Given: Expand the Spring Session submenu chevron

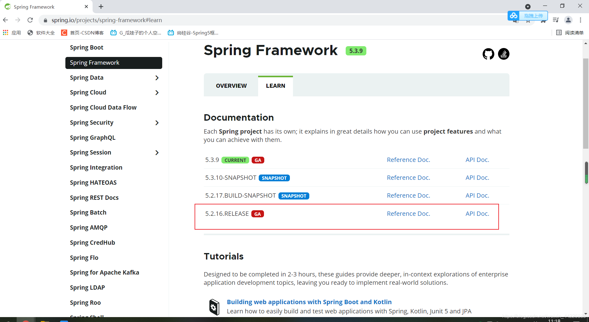Looking at the screenshot, I should 157,153.
